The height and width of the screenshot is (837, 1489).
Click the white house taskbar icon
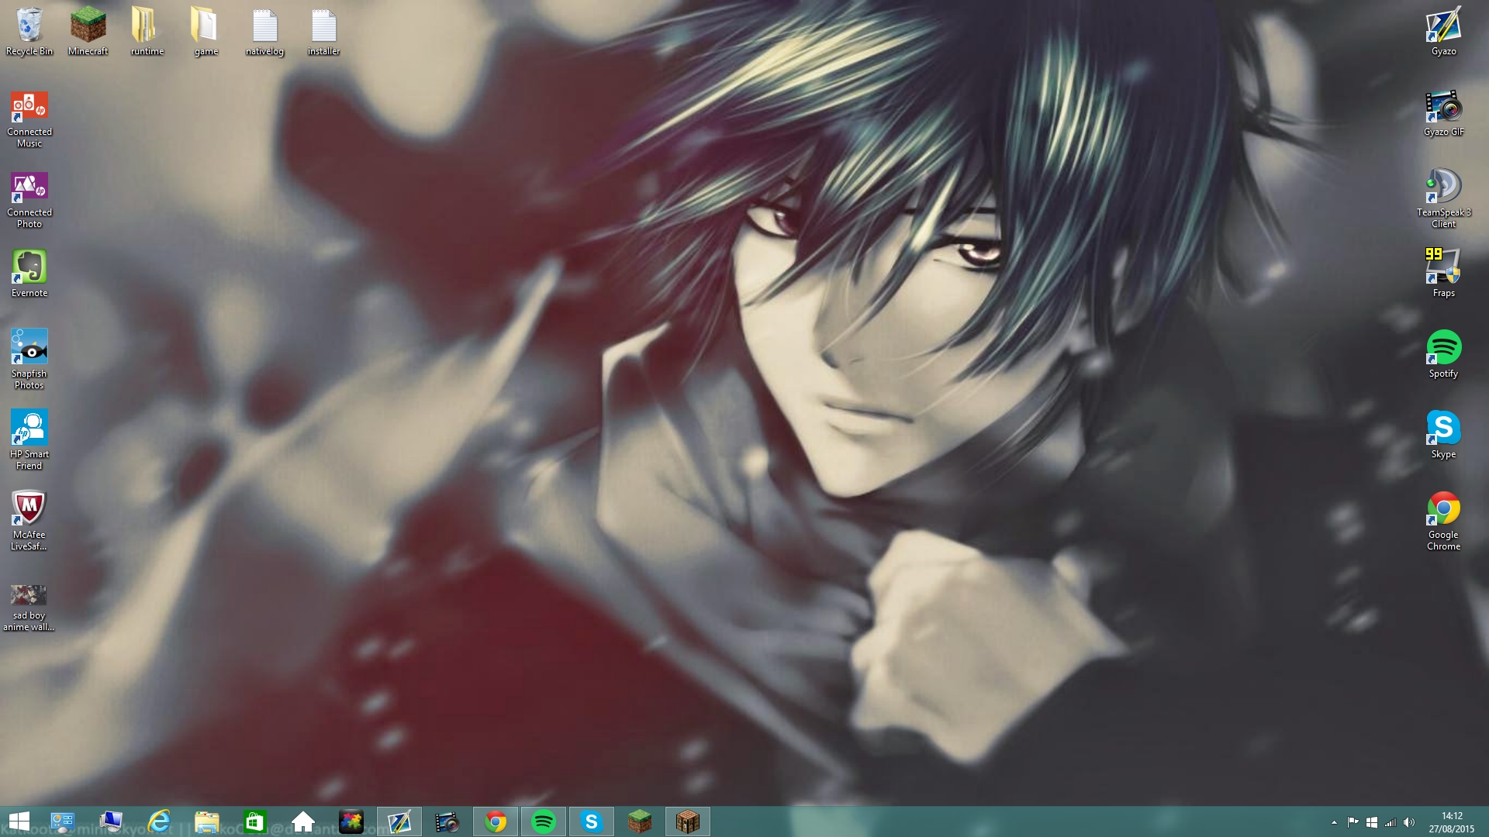coord(303,821)
